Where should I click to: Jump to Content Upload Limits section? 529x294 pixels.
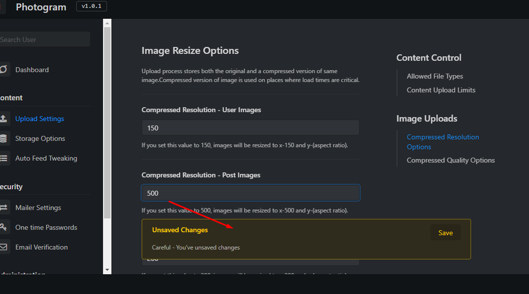(x=441, y=90)
